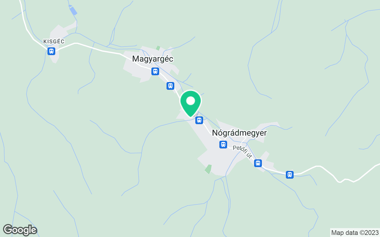The height and width of the screenshot is (237, 380).
Task: Click the white circle inside the green pin
Action: [191, 101]
